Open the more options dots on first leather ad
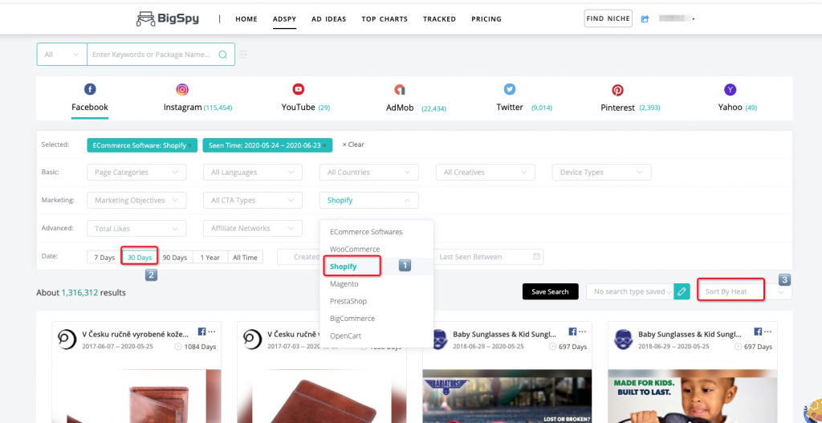822x423 pixels. (212, 331)
